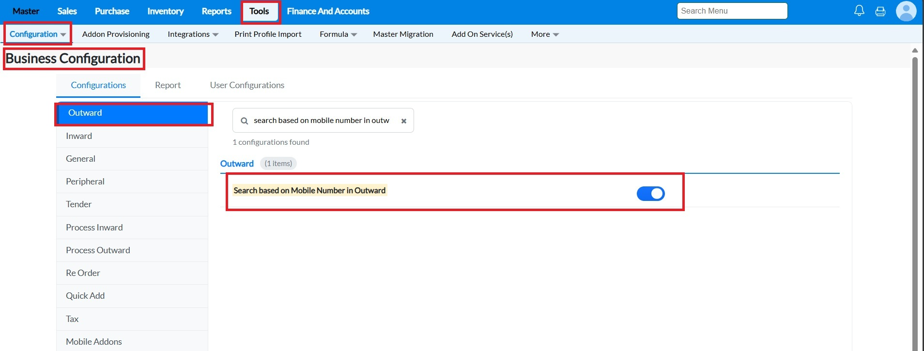This screenshot has height=351, width=924.
Task: Select the Inward configuration category
Action: tap(79, 136)
